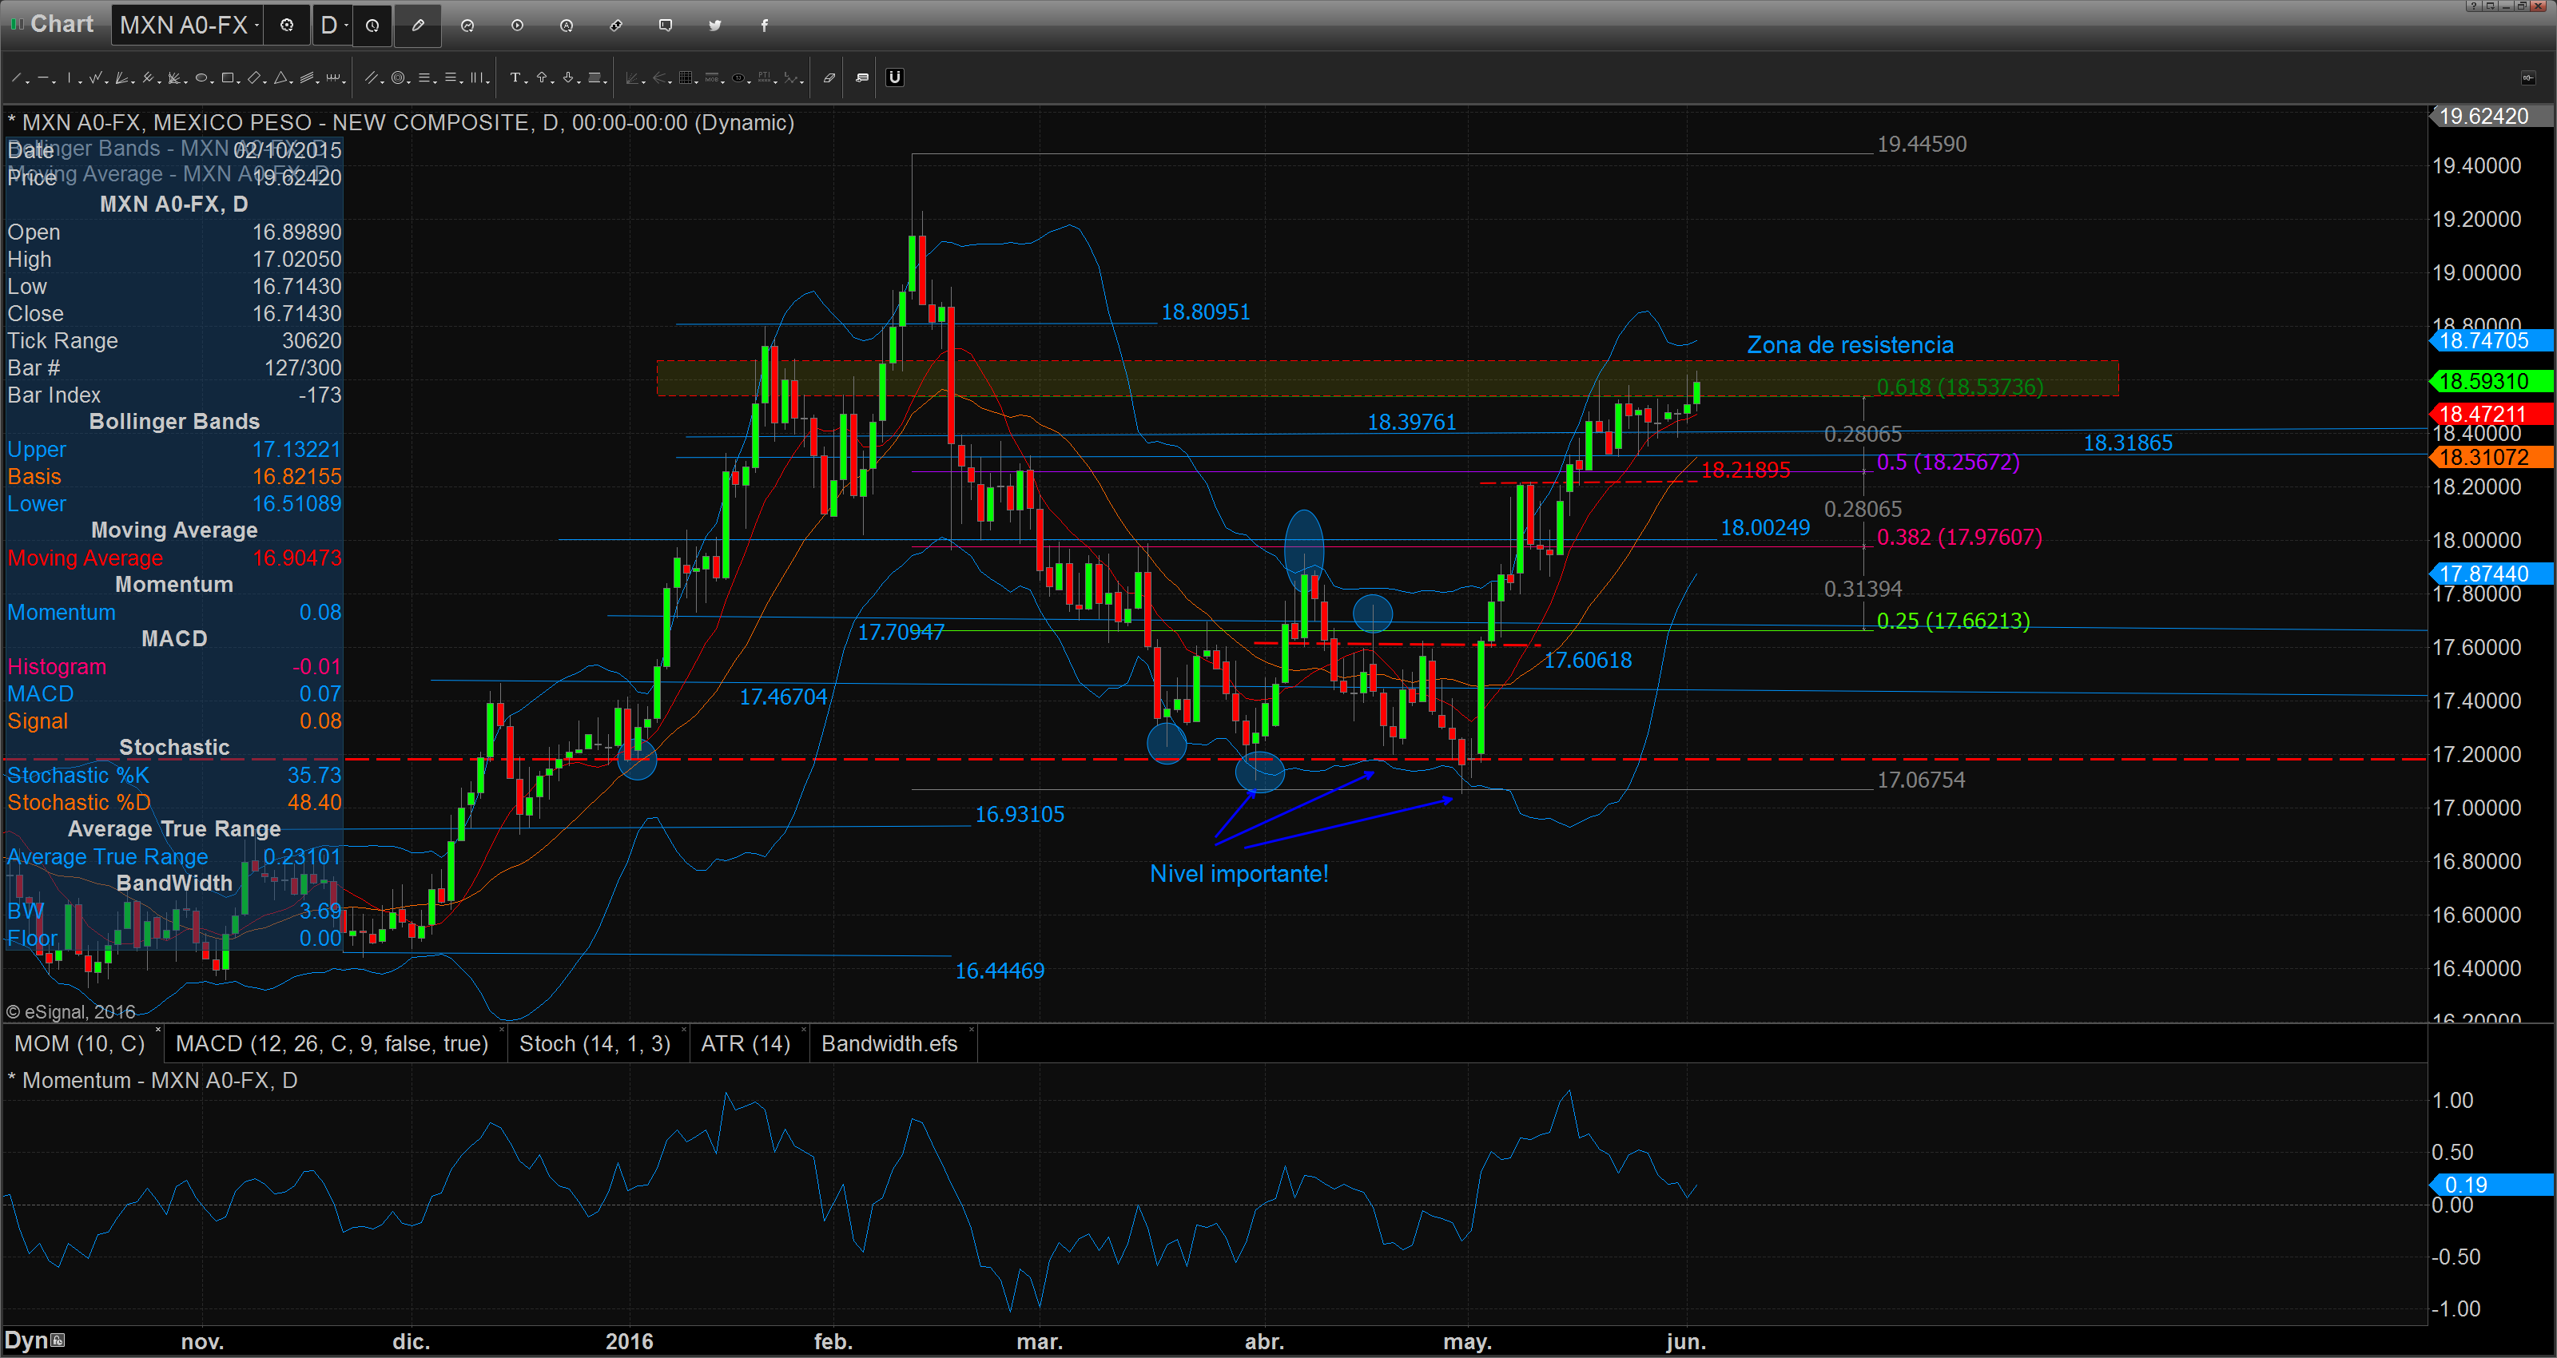Viewport: 2557px width, 1358px height.
Task: Click the orange 18.31072 price axis tag
Action: 2491,458
